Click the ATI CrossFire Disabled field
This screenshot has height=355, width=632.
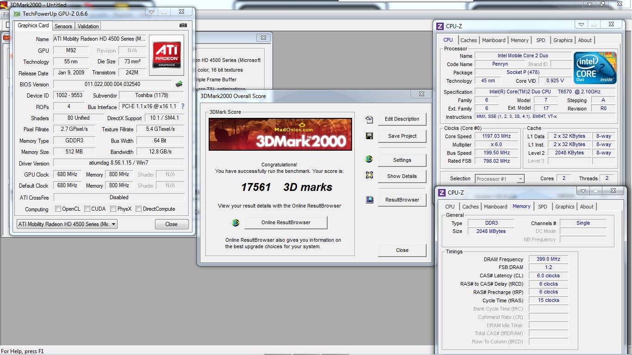coord(118,197)
